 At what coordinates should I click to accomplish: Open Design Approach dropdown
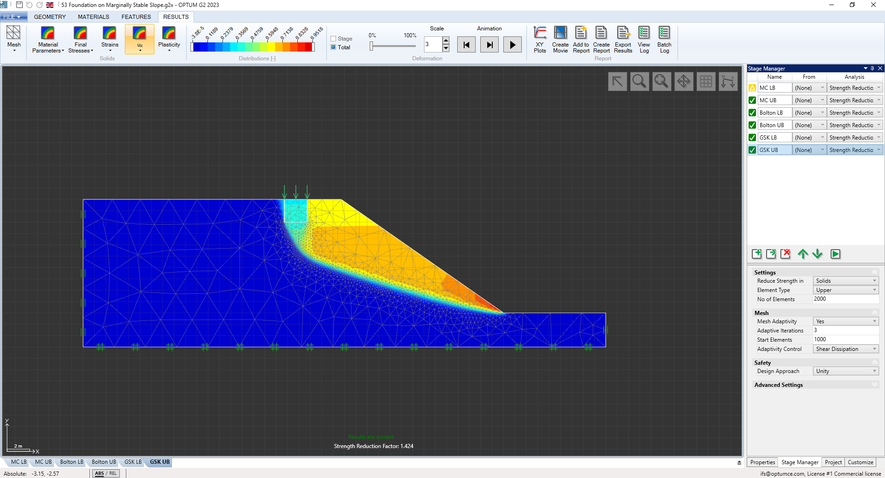click(846, 371)
